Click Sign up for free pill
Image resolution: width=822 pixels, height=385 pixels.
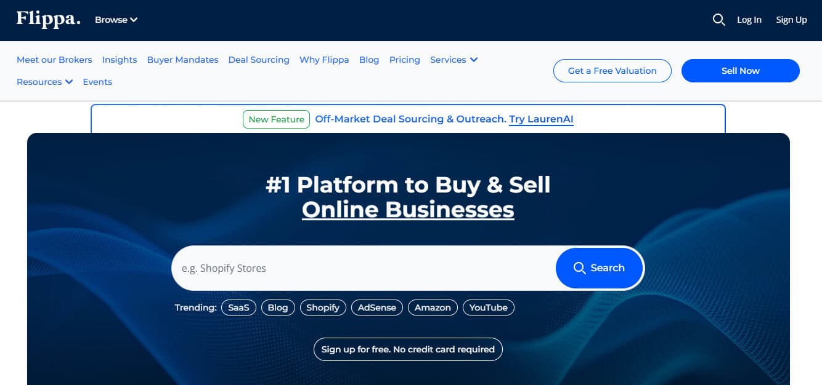[408, 349]
